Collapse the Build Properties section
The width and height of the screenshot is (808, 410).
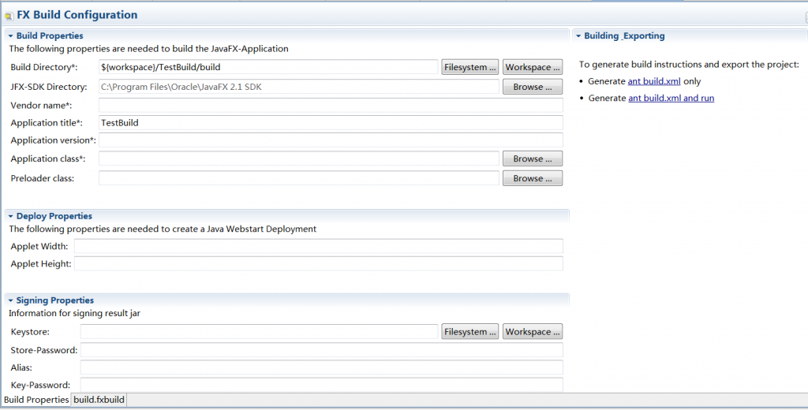(x=11, y=35)
